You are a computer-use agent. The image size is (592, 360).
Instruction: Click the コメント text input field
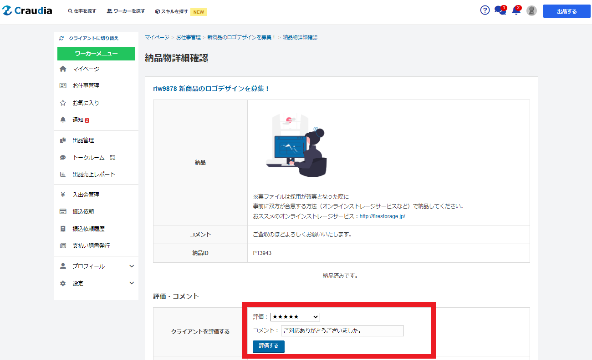coord(342,331)
